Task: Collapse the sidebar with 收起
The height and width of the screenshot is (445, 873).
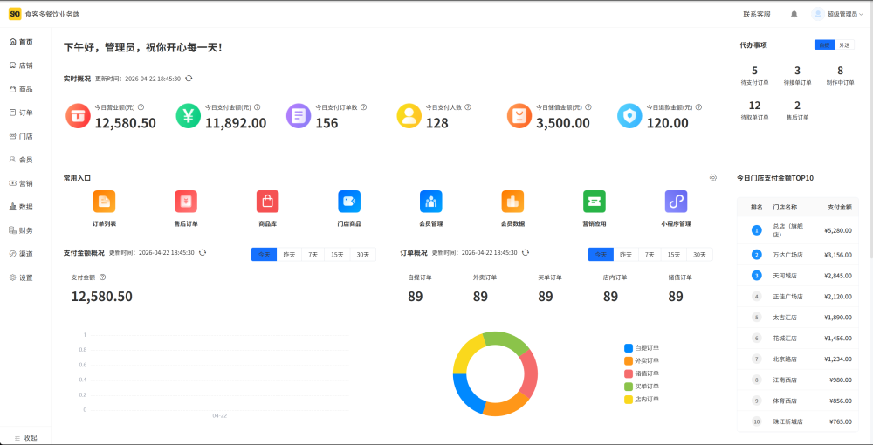Action: [x=25, y=438]
